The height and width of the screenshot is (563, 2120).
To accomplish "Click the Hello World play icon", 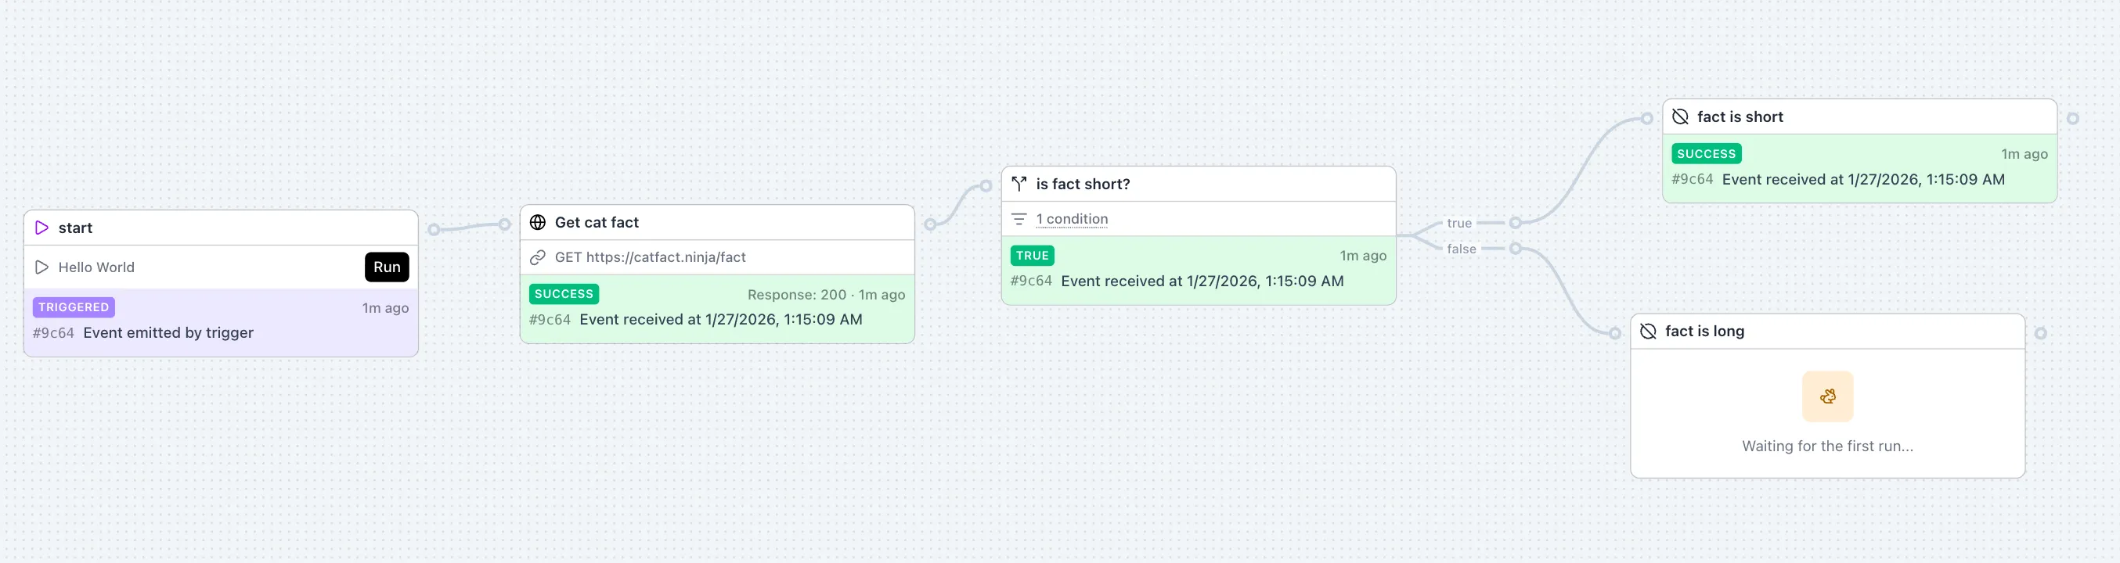I will tap(42, 267).
